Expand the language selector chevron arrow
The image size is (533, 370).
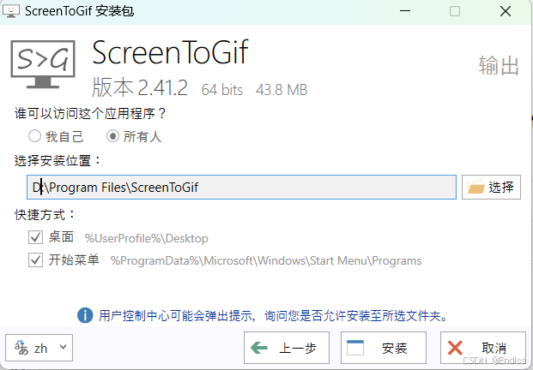[x=63, y=347]
